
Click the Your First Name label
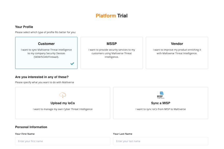(x=25, y=134)
